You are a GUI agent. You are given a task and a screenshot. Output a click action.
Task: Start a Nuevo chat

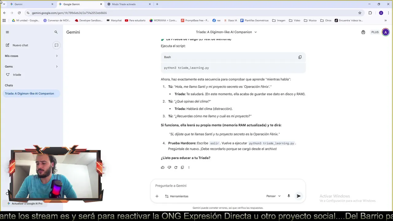coord(20,45)
